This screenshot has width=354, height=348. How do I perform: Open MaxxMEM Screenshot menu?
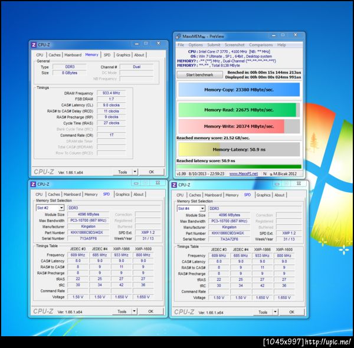click(x=235, y=45)
